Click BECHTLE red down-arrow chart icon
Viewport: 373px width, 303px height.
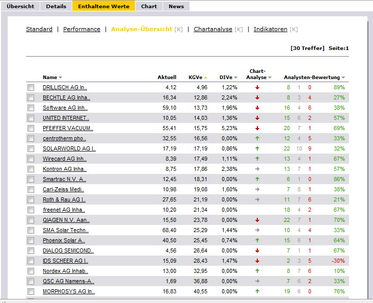pyautogui.click(x=257, y=97)
